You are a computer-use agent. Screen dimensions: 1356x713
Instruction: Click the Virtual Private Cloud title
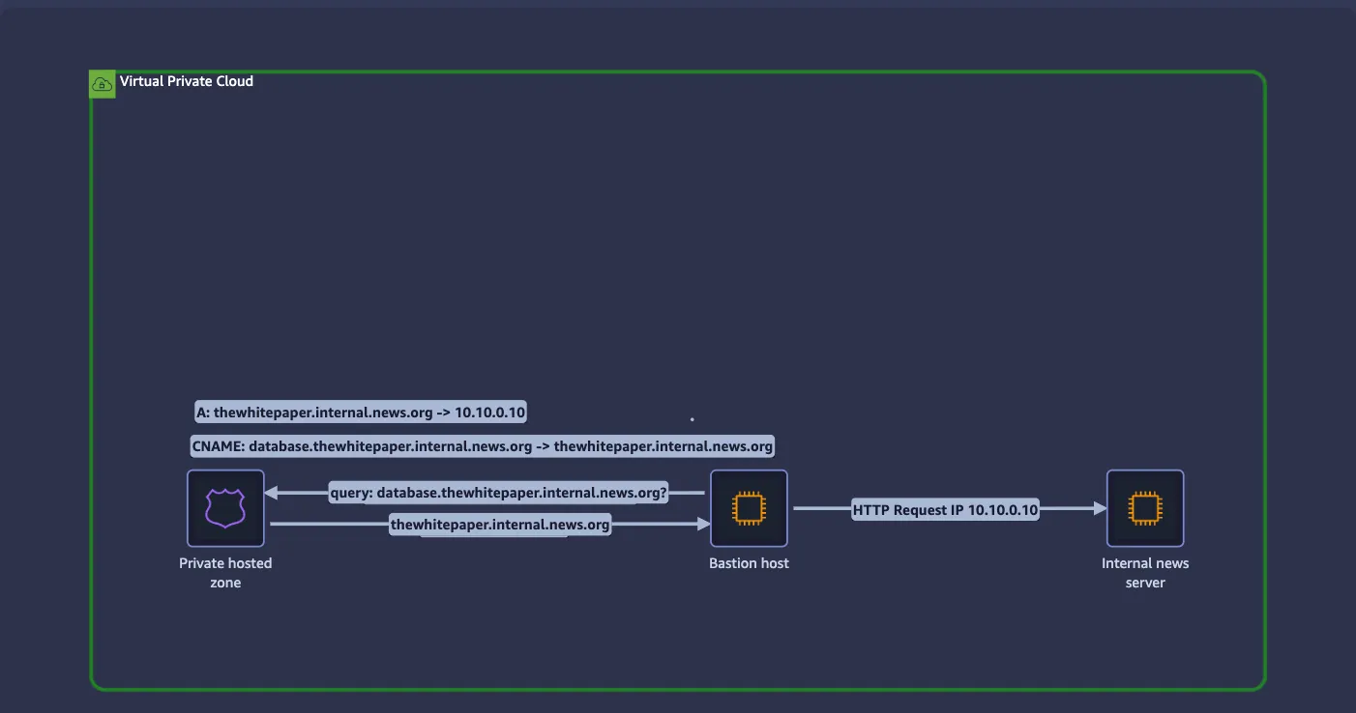[187, 81]
